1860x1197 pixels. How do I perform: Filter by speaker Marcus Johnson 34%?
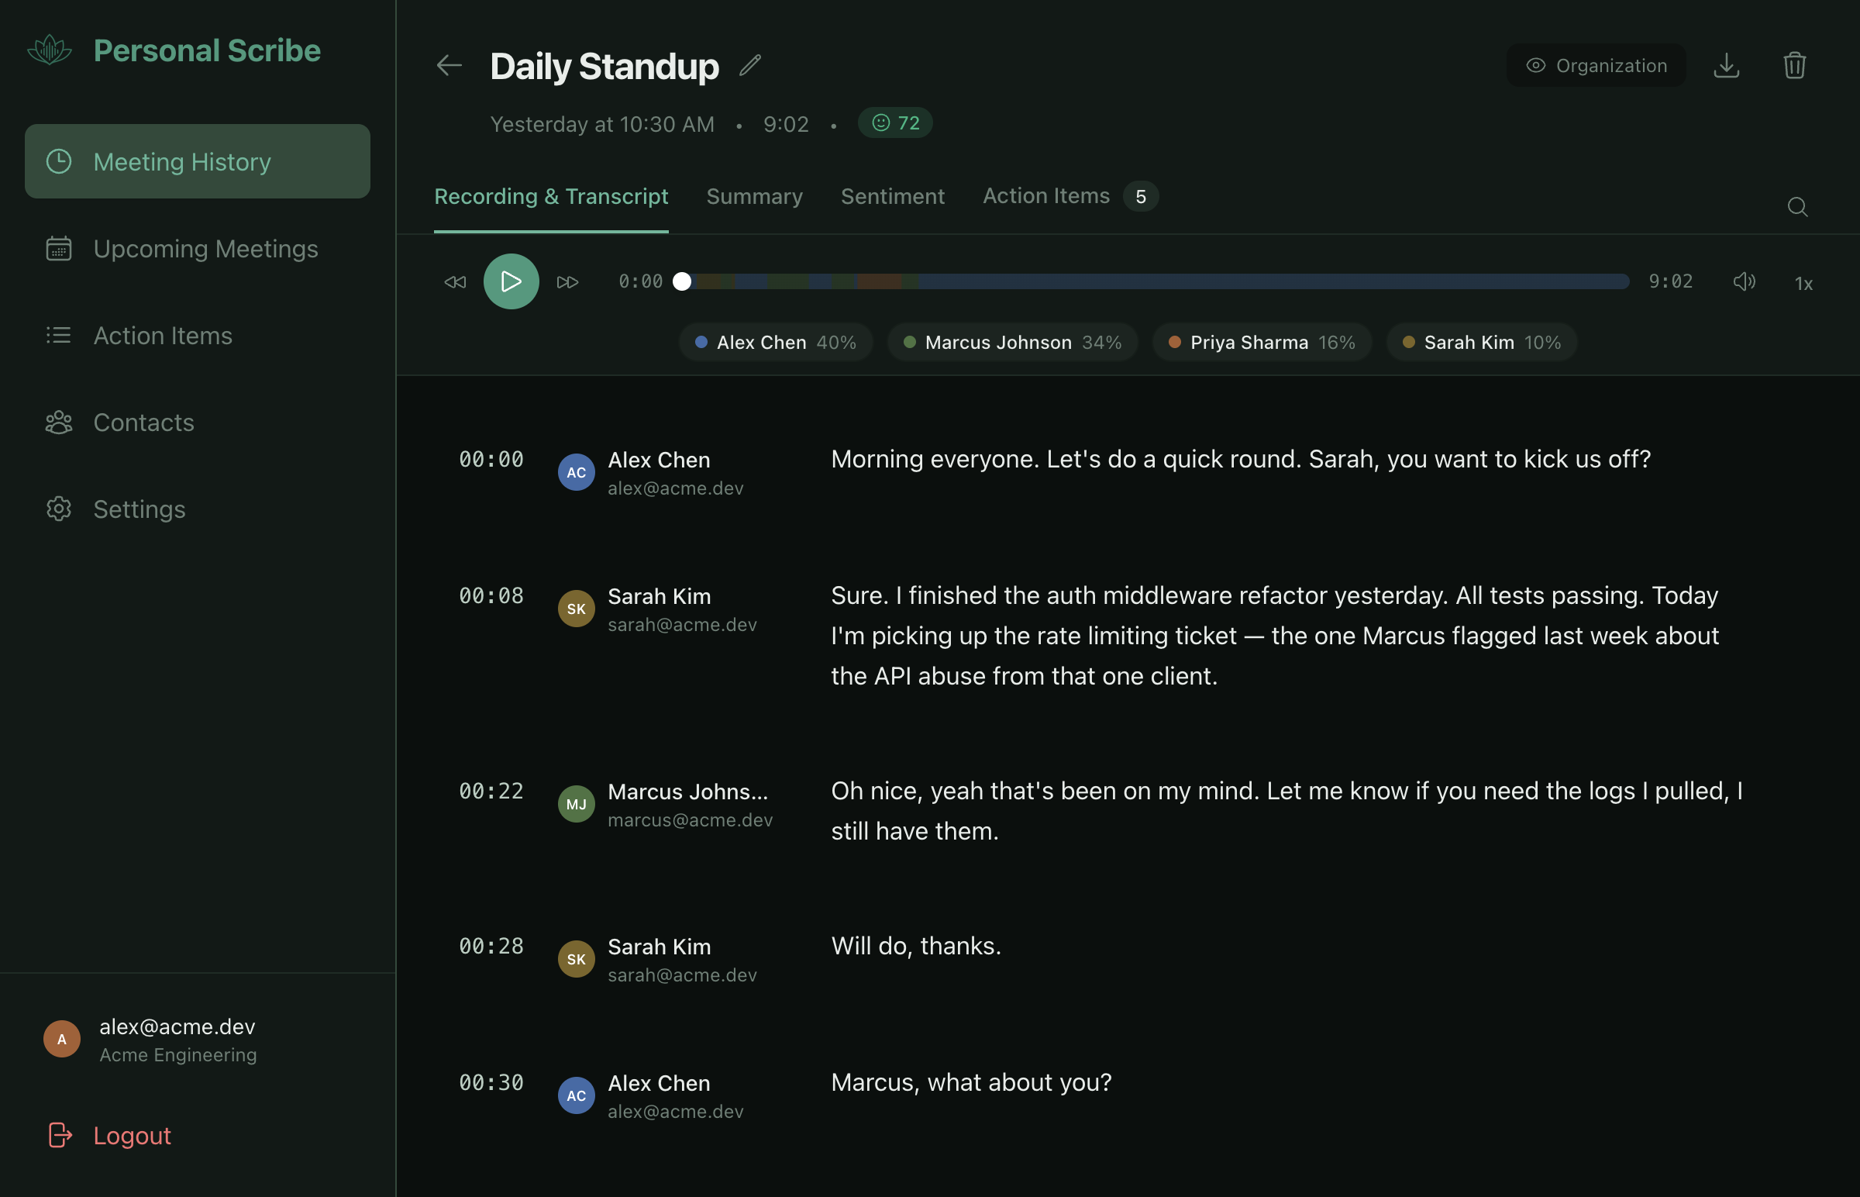tap(1012, 342)
